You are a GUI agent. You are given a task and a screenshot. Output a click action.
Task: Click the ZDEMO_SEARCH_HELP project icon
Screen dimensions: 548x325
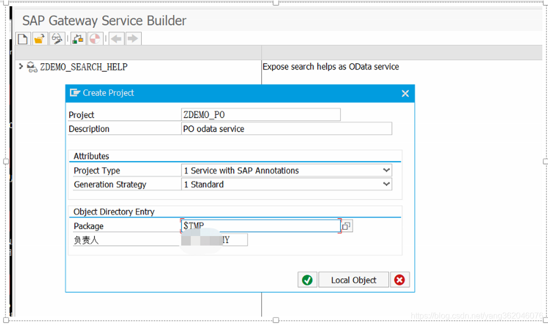coord(32,67)
